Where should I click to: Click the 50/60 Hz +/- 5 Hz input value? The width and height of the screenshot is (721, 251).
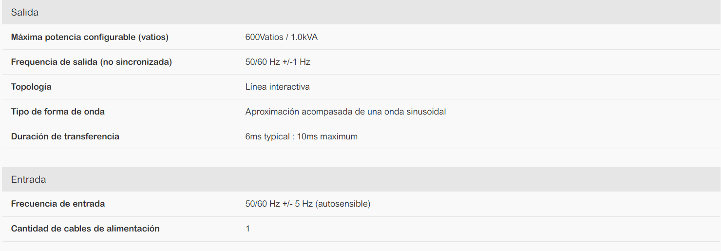tap(279, 204)
